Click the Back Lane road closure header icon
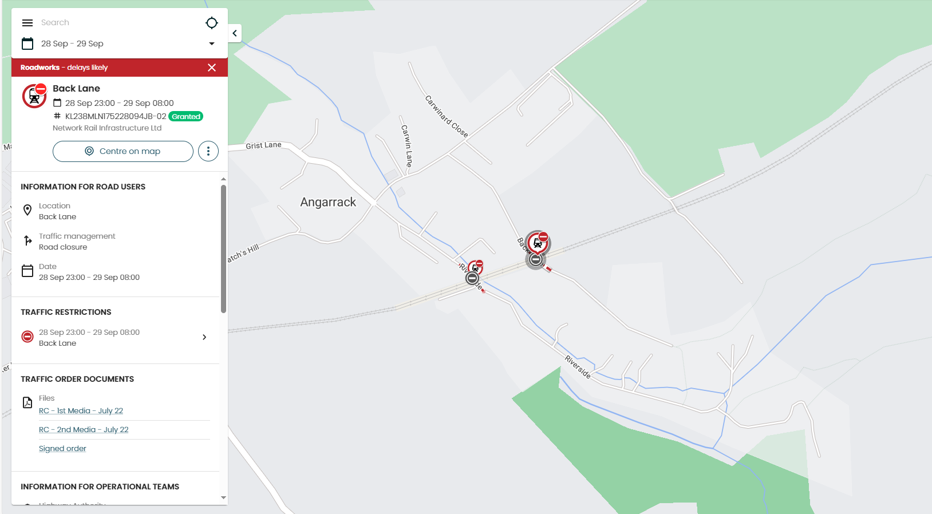Viewport: 932px width, 514px height. (x=34, y=96)
